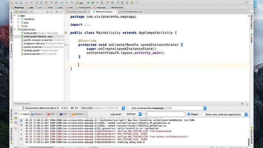Click the Make Project icon
The height and width of the screenshot is (148, 263).
click(x=72, y=2)
